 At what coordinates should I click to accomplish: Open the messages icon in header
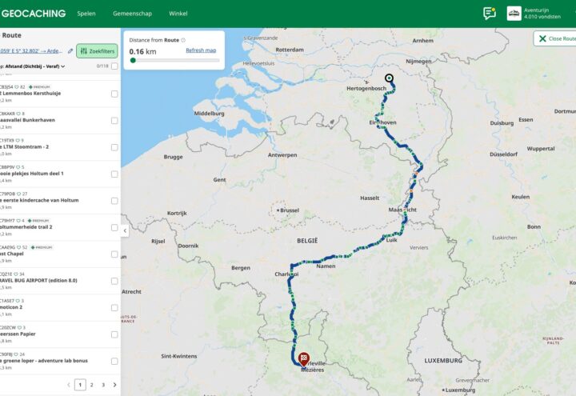tap(490, 14)
